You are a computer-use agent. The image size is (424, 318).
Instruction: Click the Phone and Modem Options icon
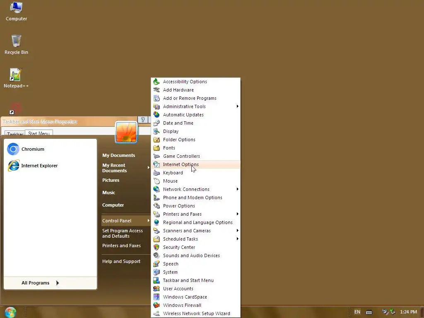tap(156, 198)
